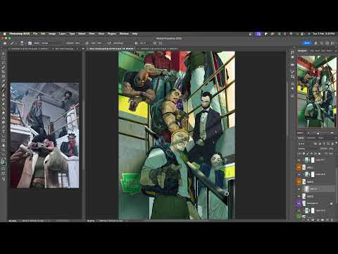Toggle Quick Mask mode icon
Image resolution: width=338 pixels, height=254 pixels.
pos(4,169)
